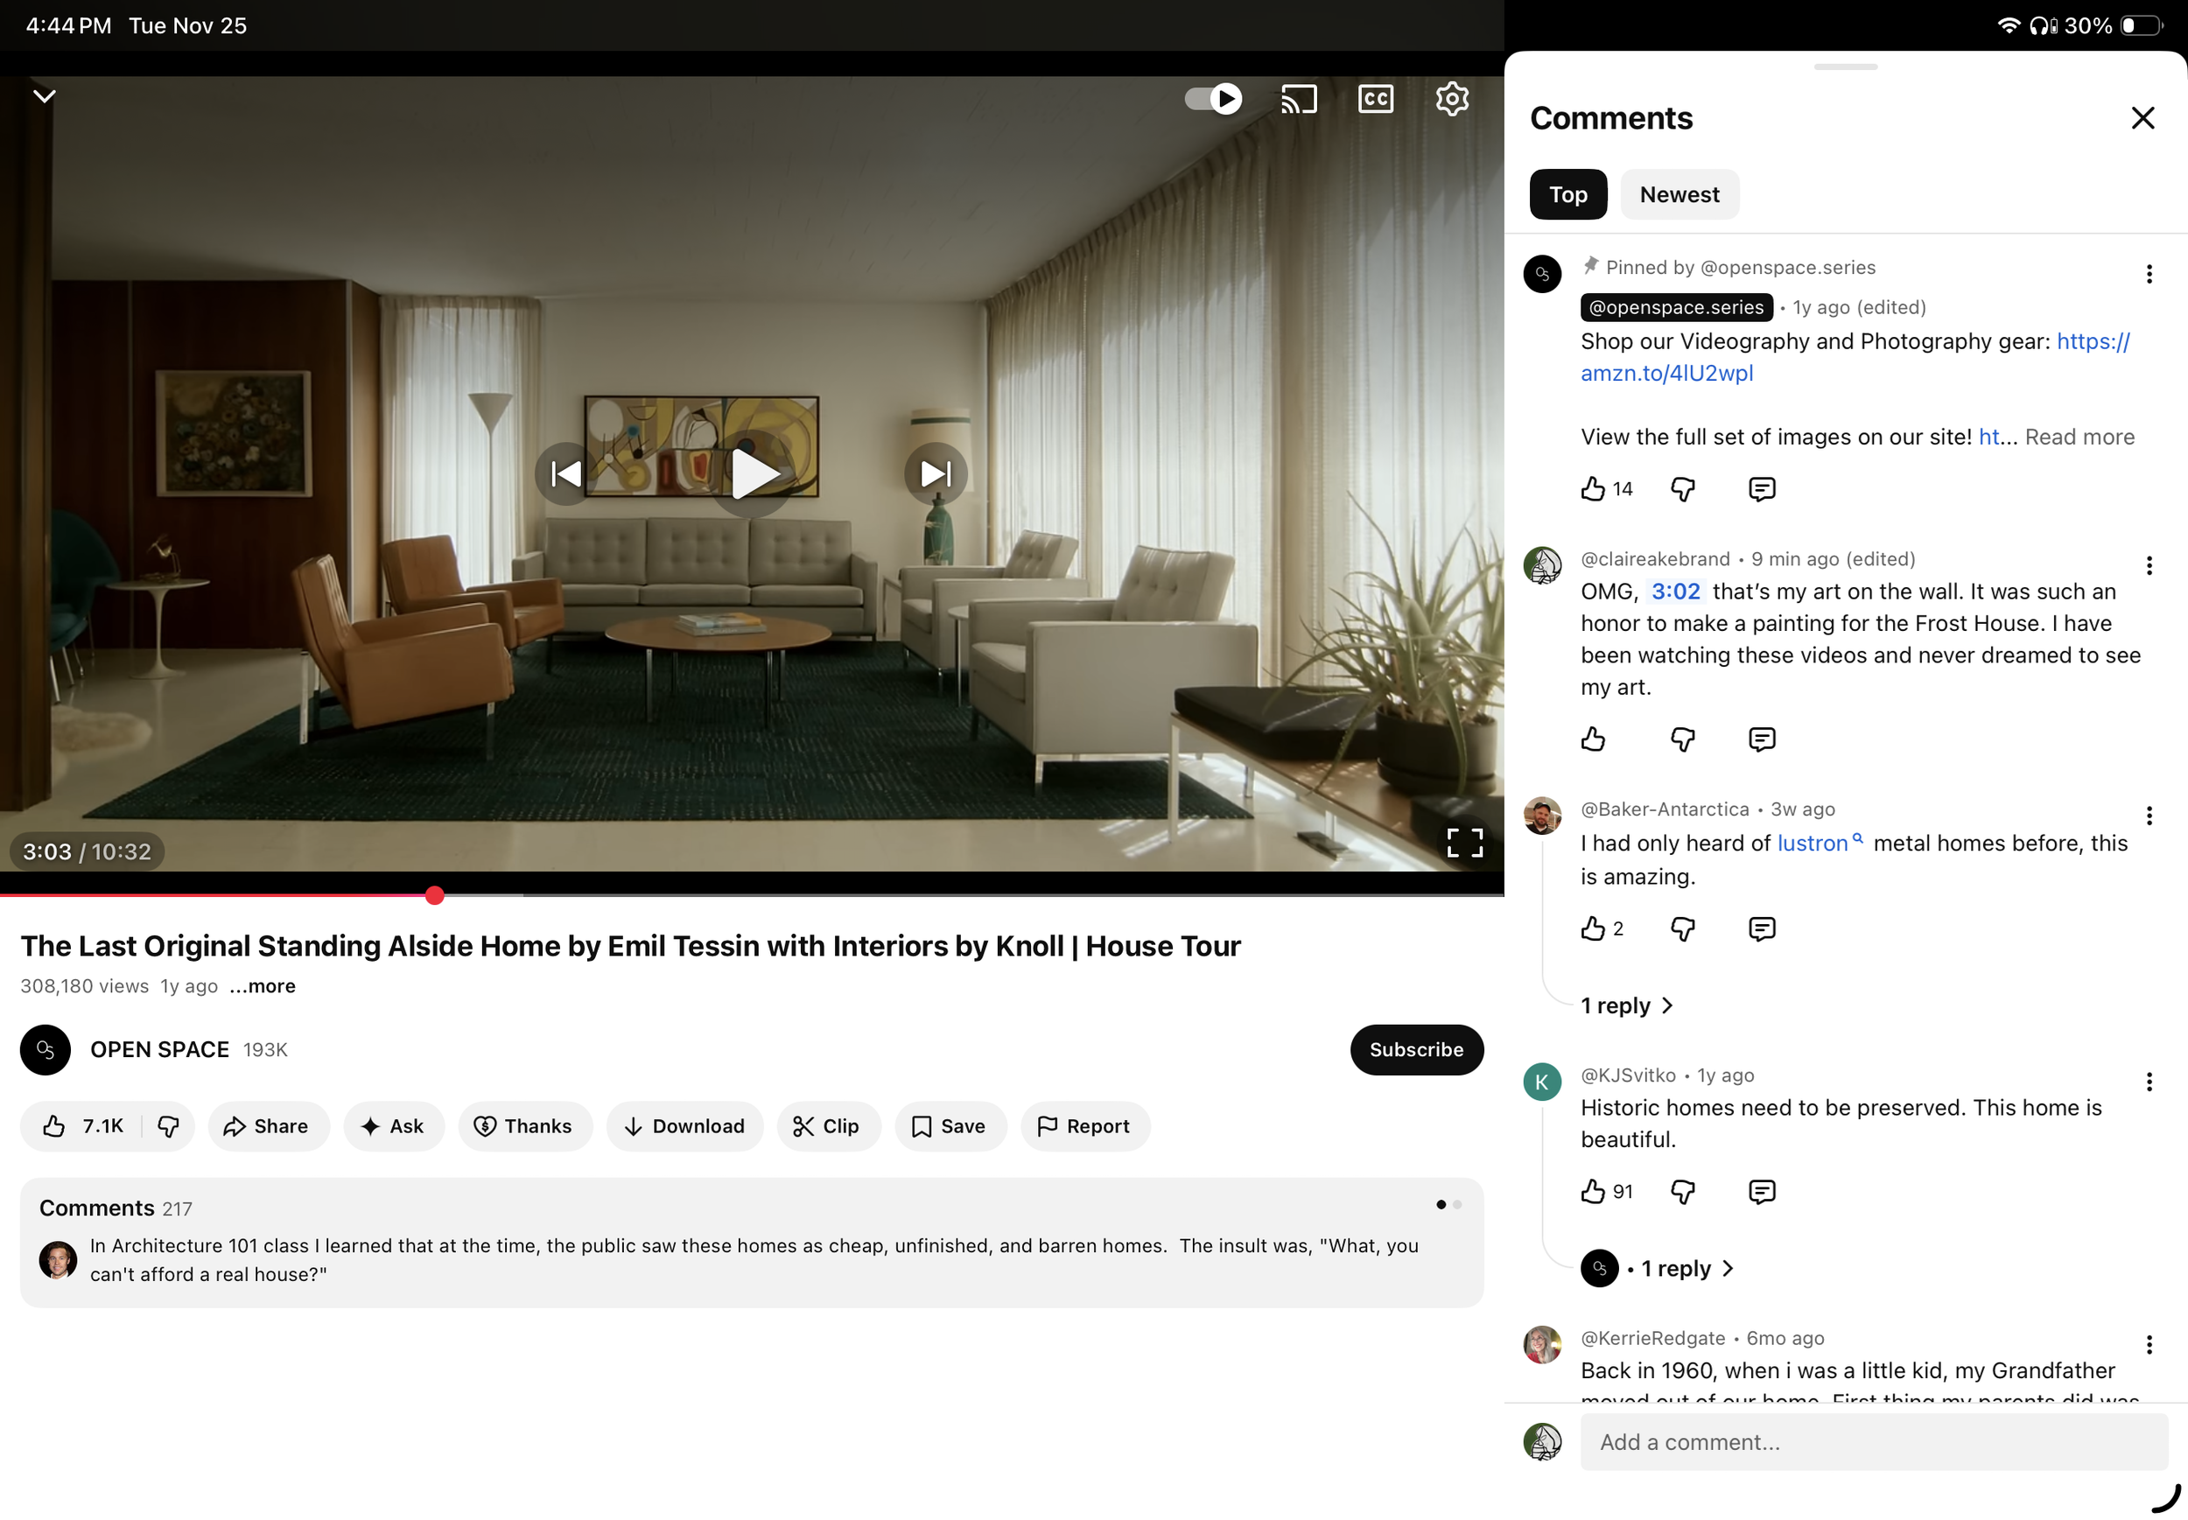Viewport: 2188px width, 1520px height.
Task: Play the paused video
Action: coord(753,473)
